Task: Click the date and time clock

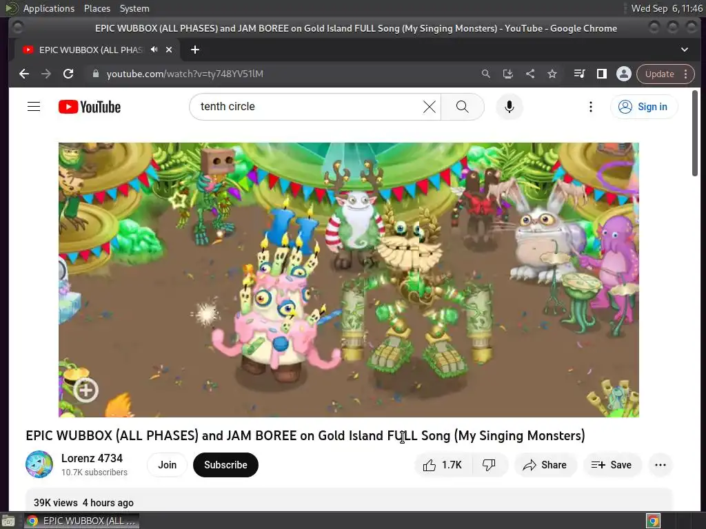Action: [667, 8]
